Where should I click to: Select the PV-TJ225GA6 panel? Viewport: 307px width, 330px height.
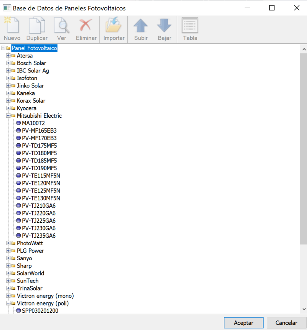click(39, 220)
